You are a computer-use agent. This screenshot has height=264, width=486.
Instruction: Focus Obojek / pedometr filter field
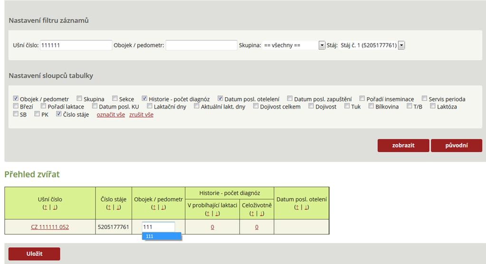(x=201, y=45)
